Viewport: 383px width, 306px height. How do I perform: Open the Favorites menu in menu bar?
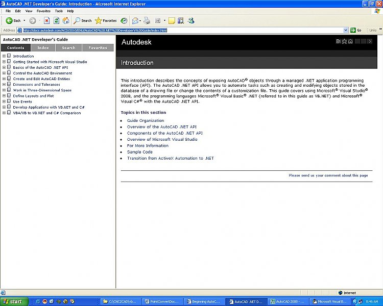pos(43,11)
